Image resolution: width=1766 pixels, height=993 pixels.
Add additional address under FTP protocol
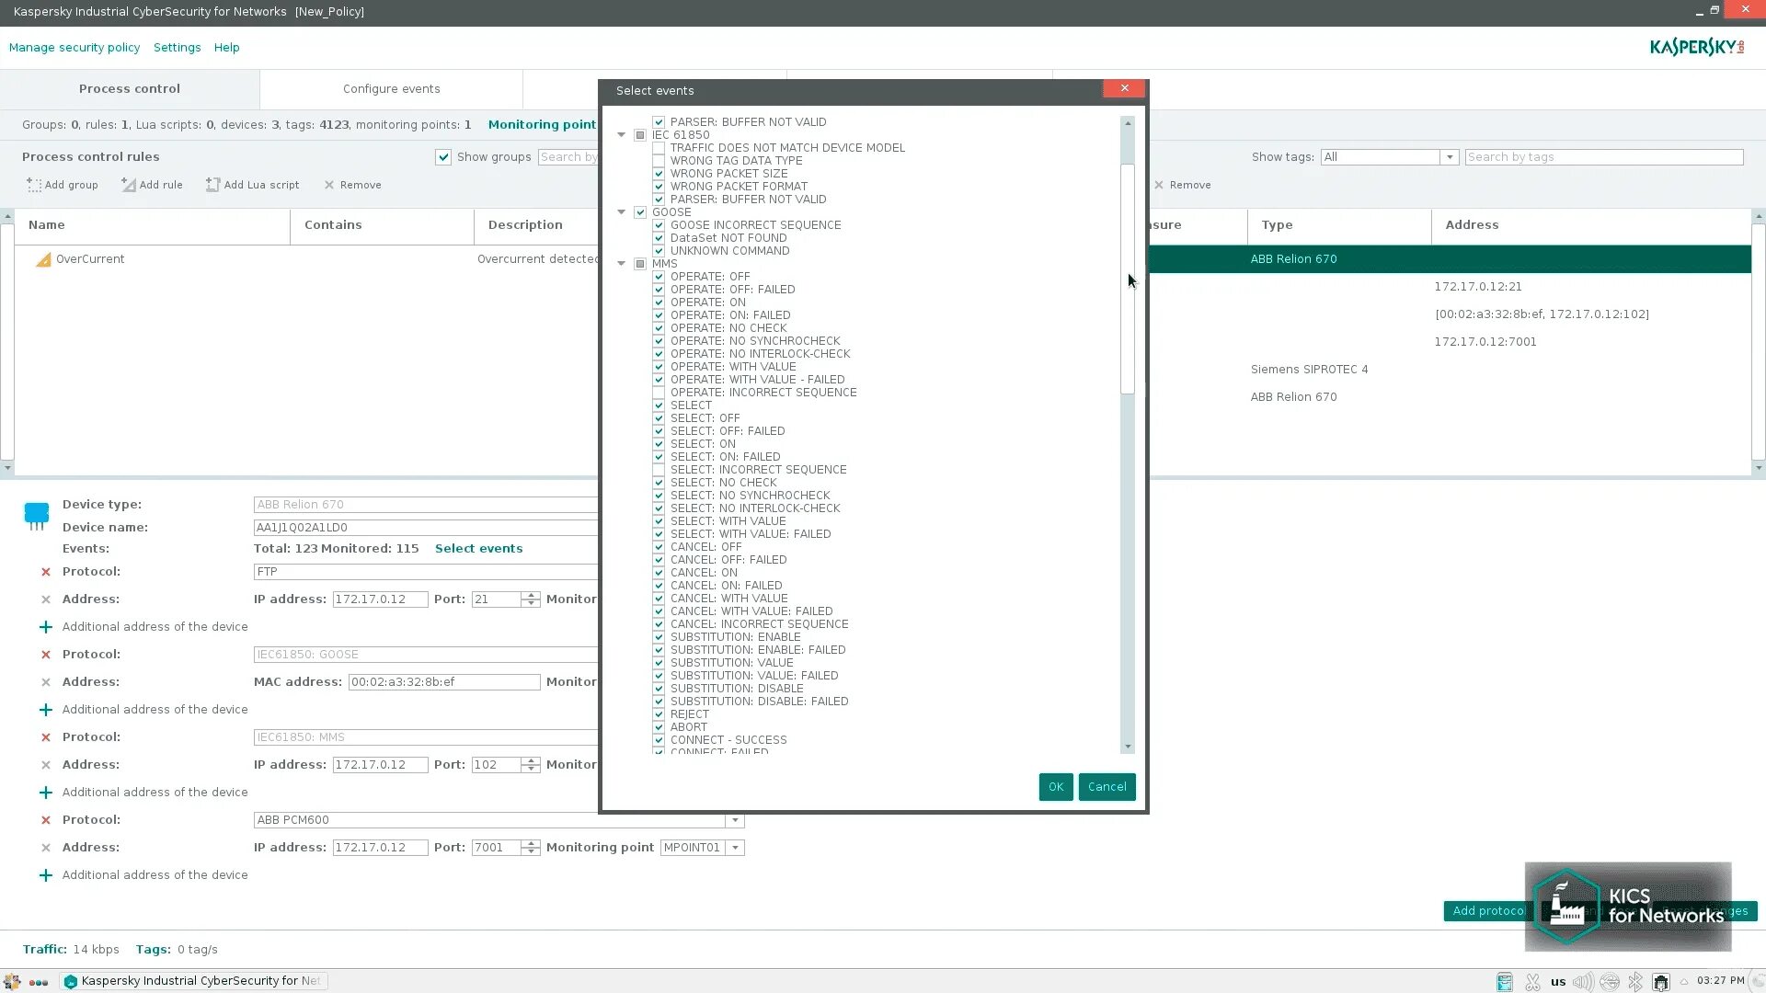coord(45,627)
